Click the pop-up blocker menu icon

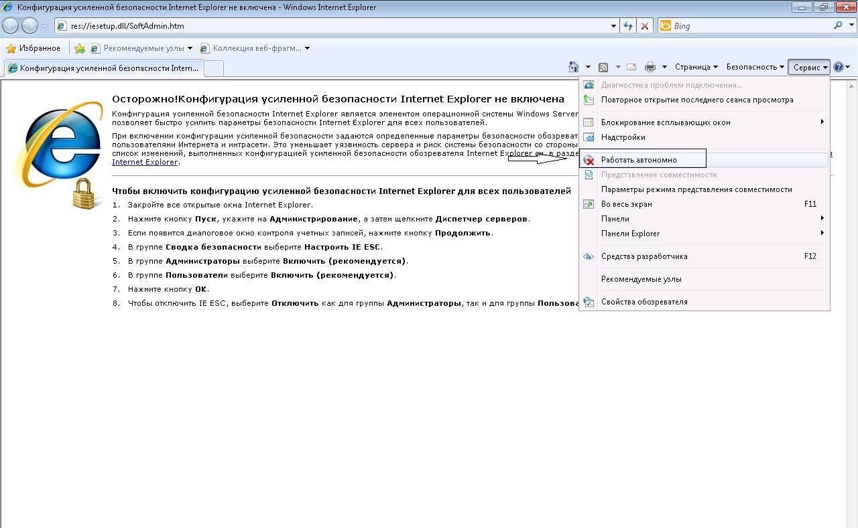point(589,122)
